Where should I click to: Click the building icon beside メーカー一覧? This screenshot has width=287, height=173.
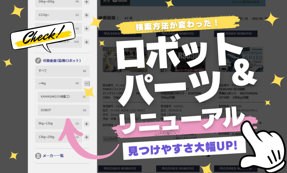[x=38, y=156]
